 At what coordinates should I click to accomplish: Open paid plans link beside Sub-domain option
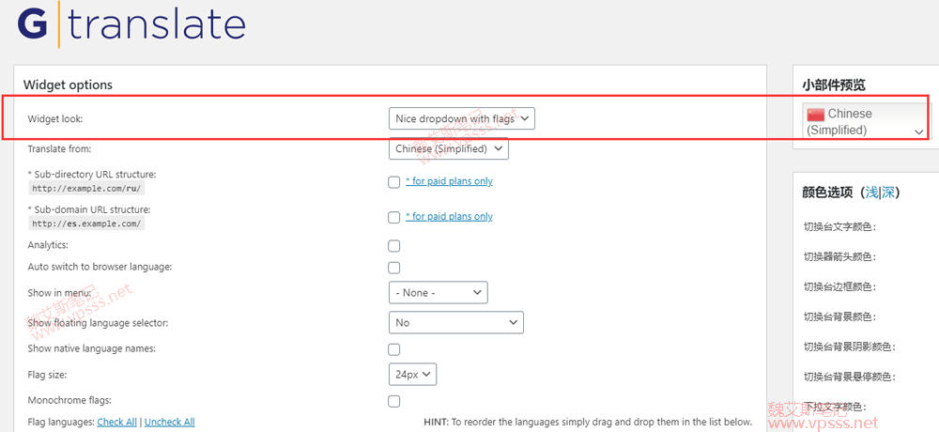tap(449, 217)
